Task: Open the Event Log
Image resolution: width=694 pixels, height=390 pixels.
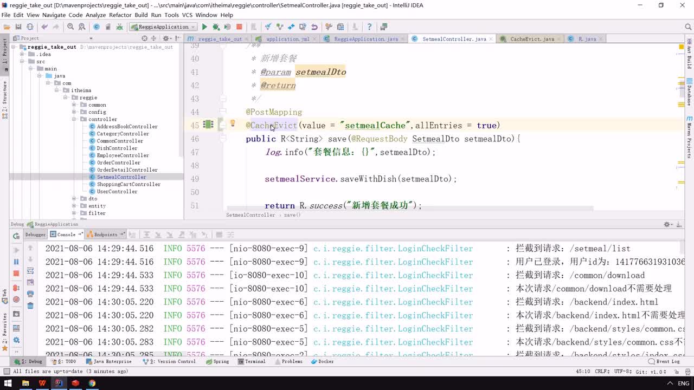Action: coord(664,361)
